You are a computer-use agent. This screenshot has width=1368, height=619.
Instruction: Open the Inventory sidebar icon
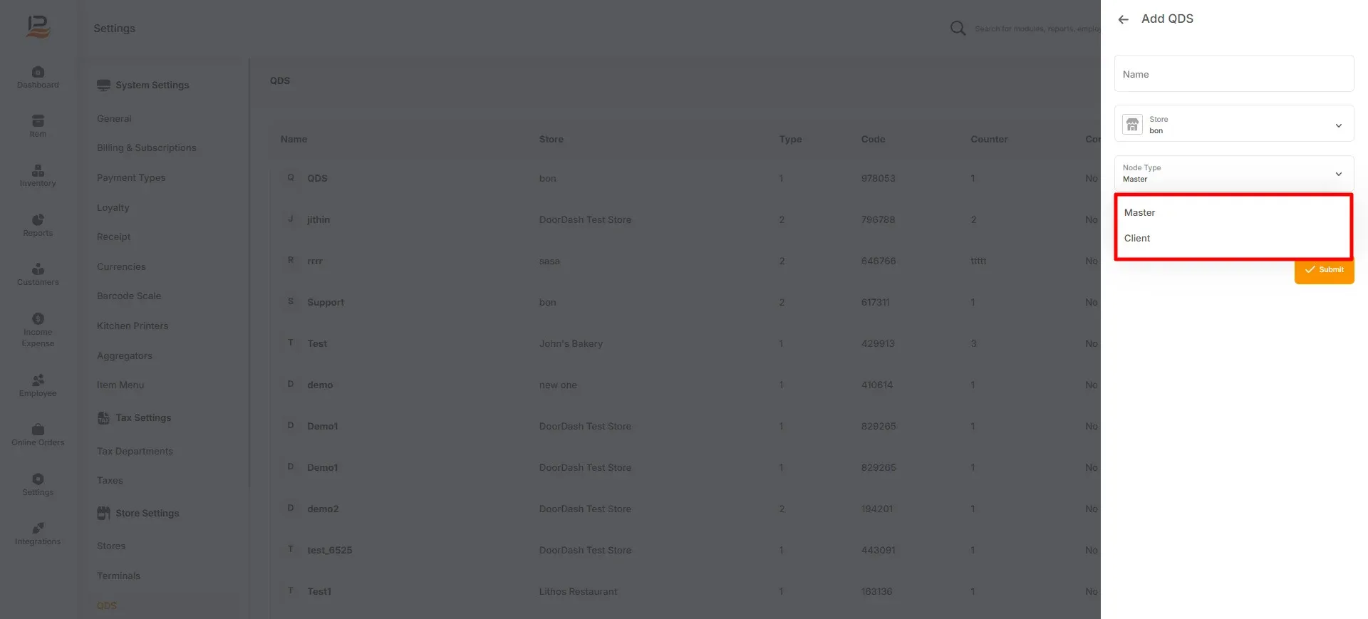(38, 170)
